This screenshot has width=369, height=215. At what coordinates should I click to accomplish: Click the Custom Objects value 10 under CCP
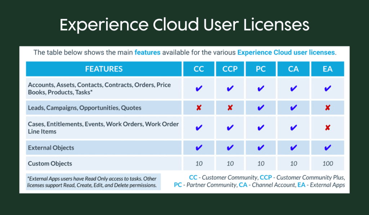[230, 164]
